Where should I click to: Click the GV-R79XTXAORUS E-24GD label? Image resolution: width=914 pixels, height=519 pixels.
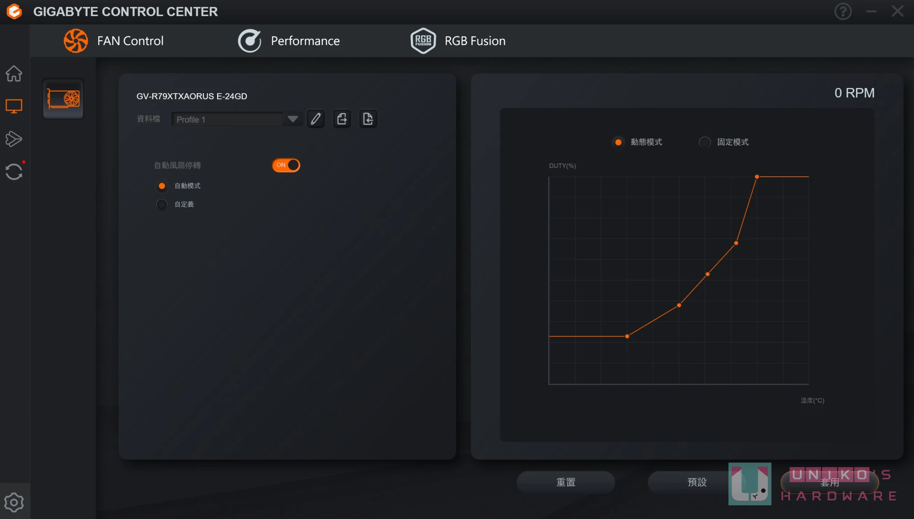tap(191, 96)
